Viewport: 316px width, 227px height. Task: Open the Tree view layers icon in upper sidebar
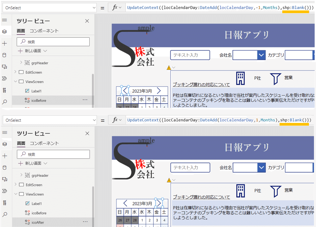coord(4,32)
